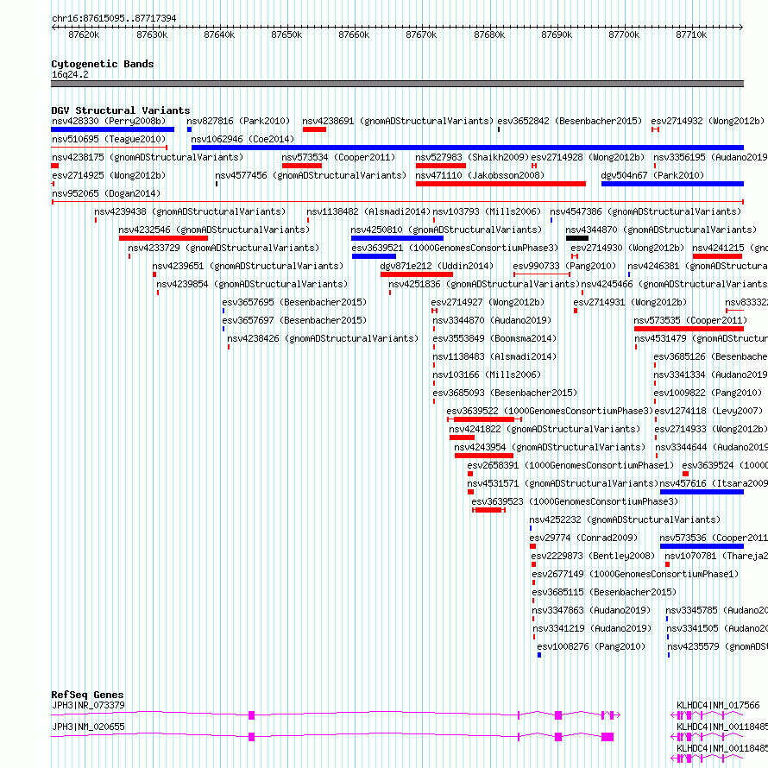Select nsv4238691 gnomAD variant label

[398, 121]
